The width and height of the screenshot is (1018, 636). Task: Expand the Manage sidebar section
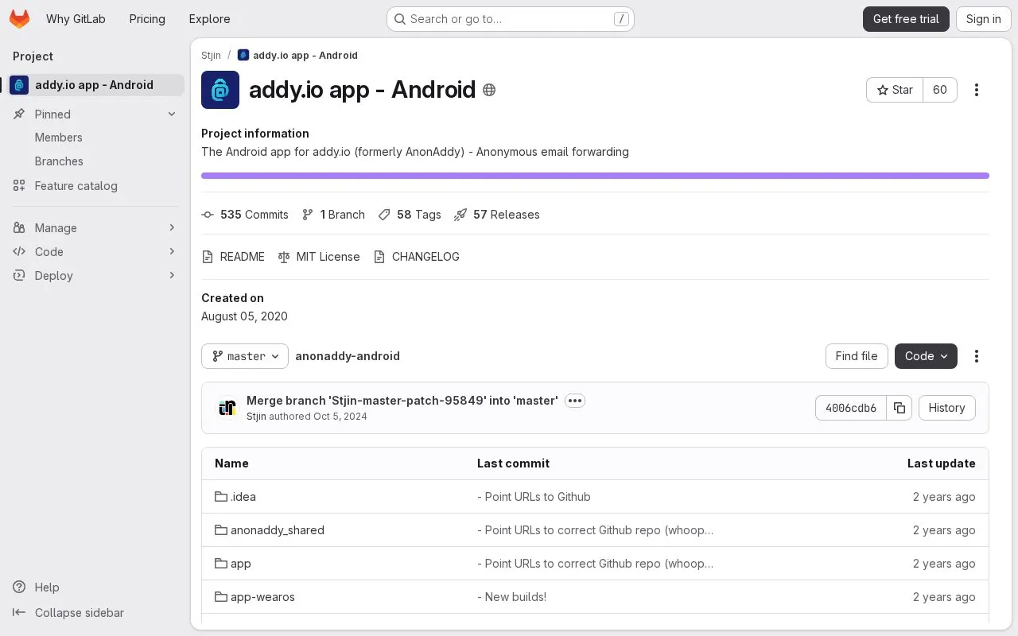95,228
